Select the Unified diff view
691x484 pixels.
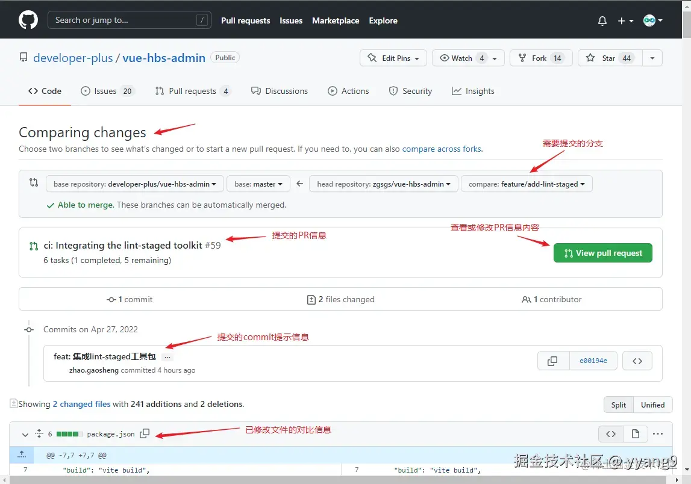pyautogui.click(x=652, y=405)
